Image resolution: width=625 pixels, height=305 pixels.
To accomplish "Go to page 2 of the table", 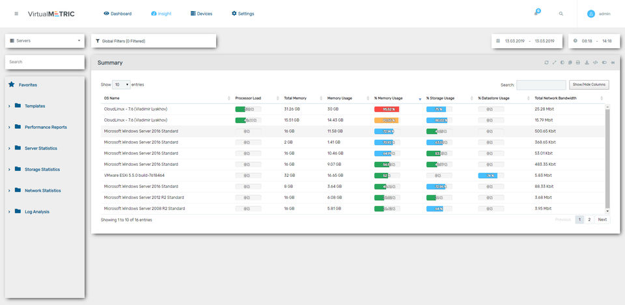I will 589,219.
